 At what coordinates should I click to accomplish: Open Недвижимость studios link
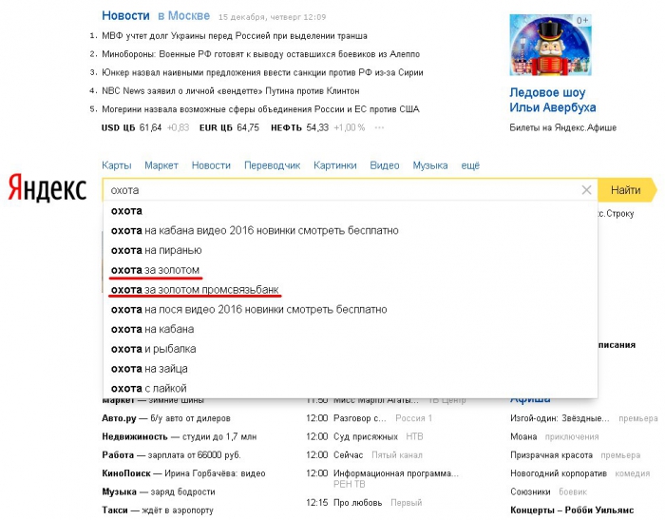pos(179,436)
